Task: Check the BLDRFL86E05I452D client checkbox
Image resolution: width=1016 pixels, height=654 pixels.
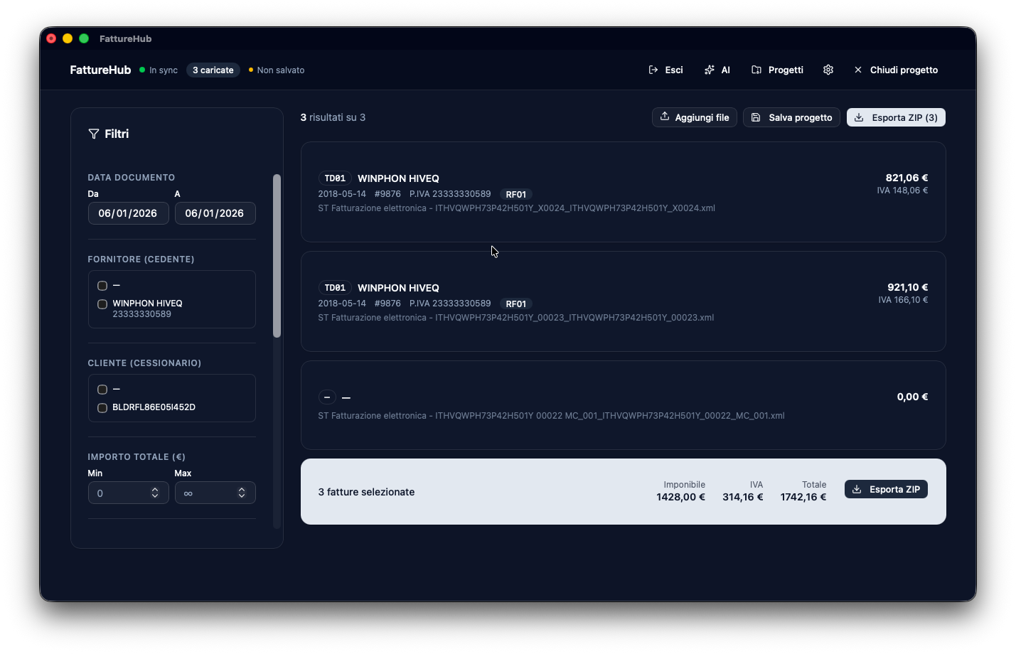Action: tap(102, 408)
